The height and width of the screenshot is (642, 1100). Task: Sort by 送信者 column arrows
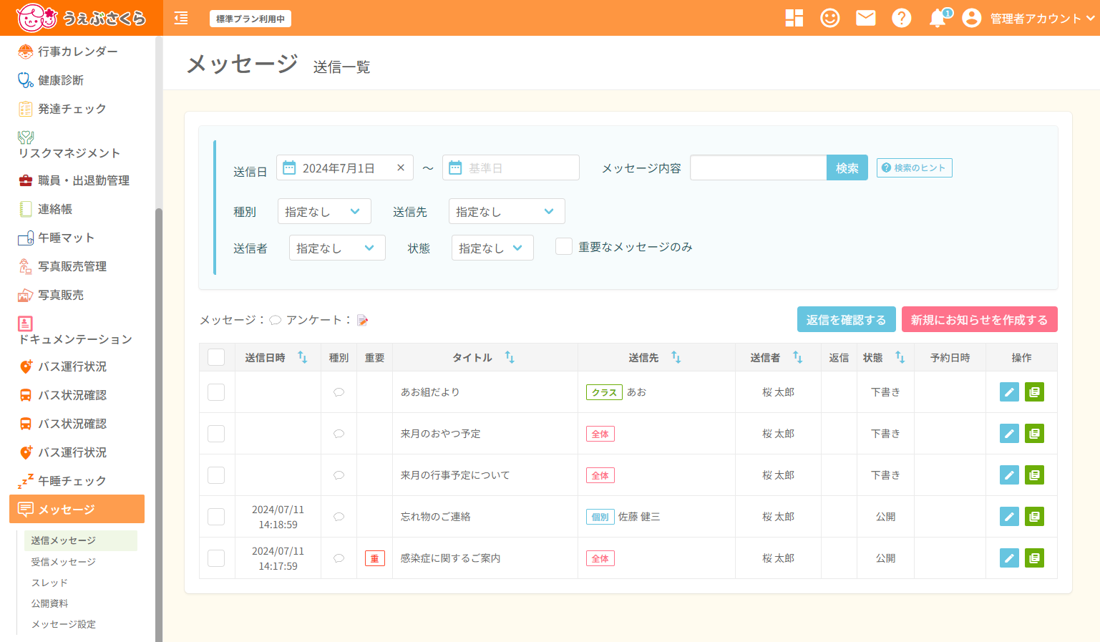click(797, 357)
